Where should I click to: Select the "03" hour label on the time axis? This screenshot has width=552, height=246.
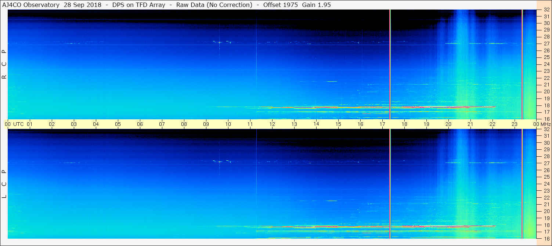pyautogui.click(x=74, y=124)
